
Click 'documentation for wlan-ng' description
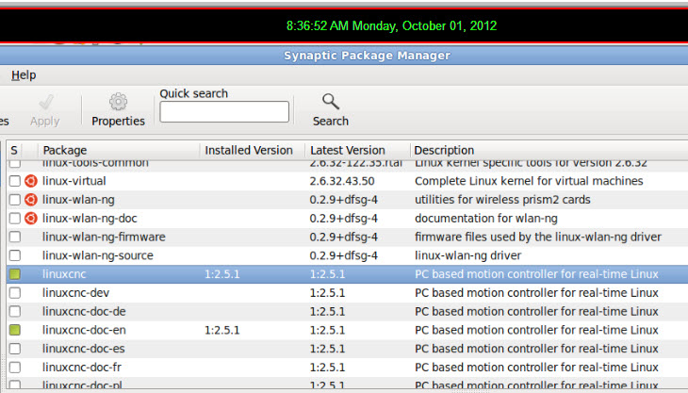coord(486,218)
